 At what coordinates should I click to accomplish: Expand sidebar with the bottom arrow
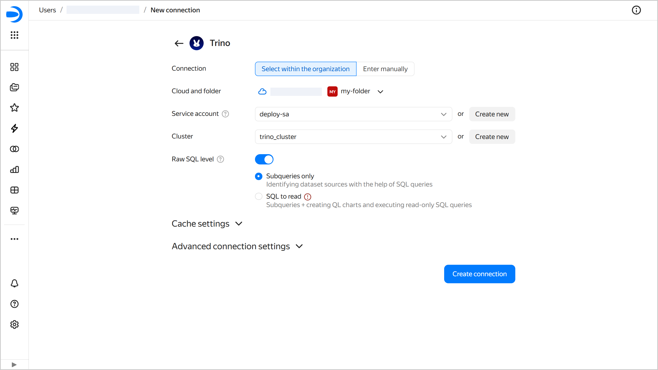(x=14, y=365)
